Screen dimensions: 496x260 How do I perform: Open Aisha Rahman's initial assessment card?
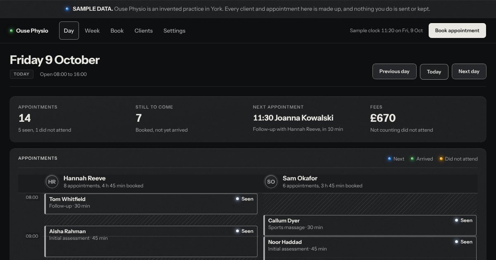(151, 241)
